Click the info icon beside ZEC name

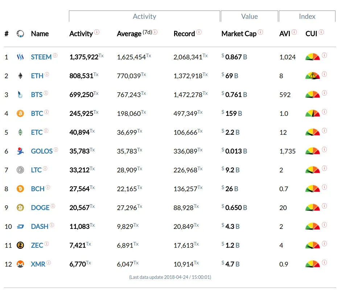click(x=47, y=244)
